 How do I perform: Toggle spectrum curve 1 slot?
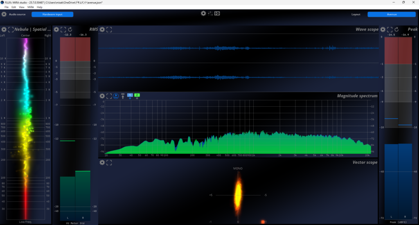click(130, 96)
